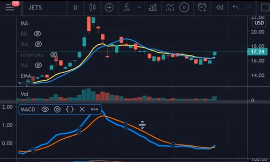The height and width of the screenshot is (162, 270).
Task: Select the Vol volume indicator label
Action: [x=24, y=94]
